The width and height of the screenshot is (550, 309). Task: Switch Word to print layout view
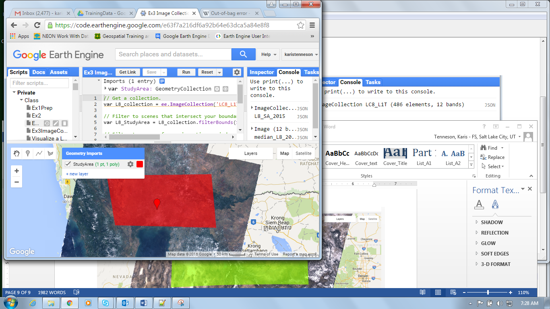click(438, 293)
